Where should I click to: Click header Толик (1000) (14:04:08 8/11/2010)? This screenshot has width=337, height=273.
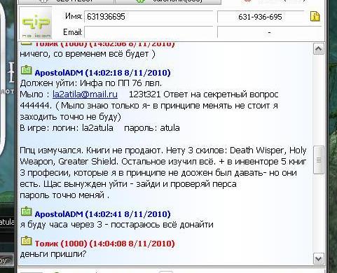(x=105, y=244)
